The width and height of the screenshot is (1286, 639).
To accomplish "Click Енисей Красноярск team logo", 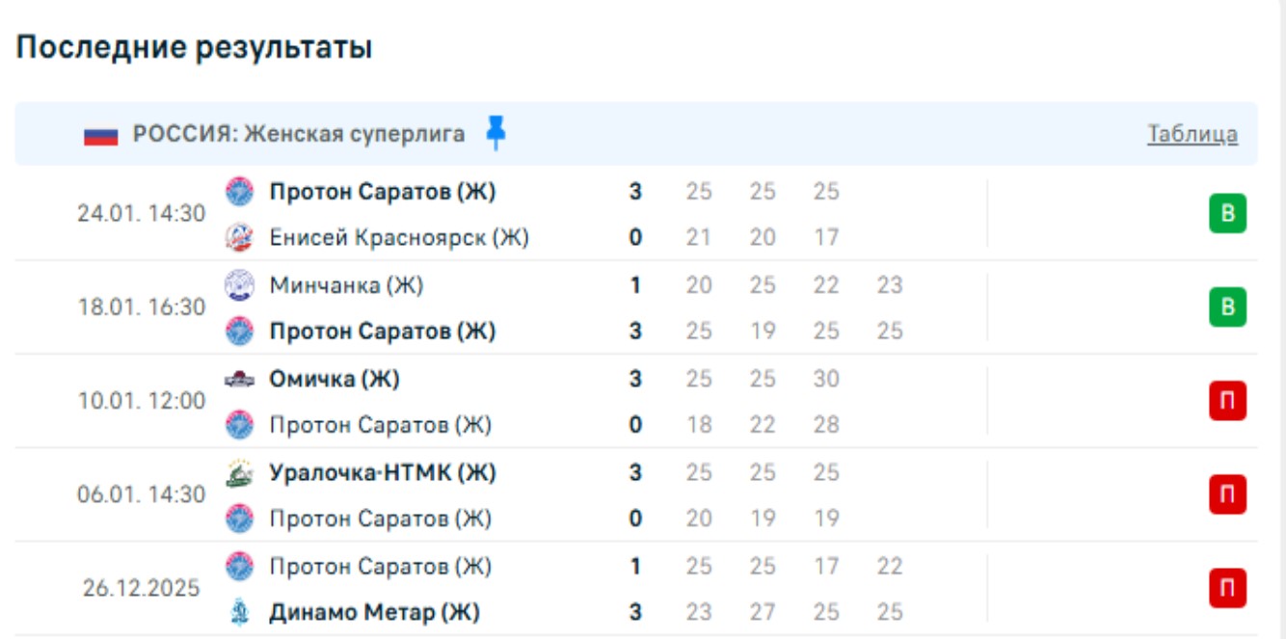I will click(x=239, y=236).
